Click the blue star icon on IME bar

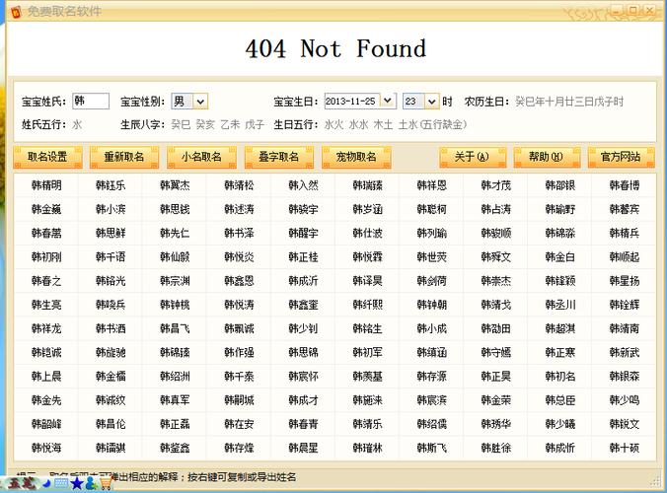point(77,484)
